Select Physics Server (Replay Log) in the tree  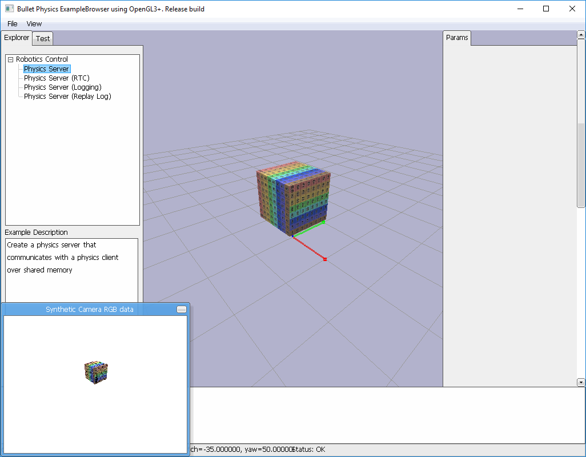click(x=67, y=96)
